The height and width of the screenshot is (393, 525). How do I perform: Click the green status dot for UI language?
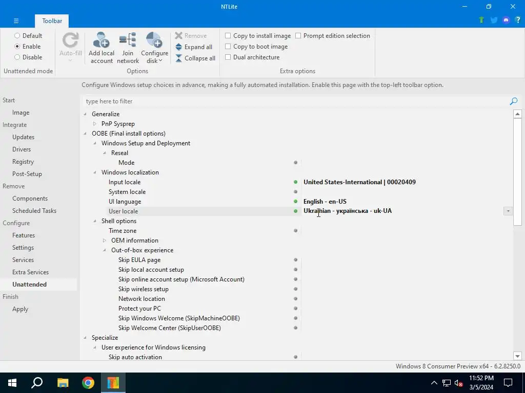coord(295,202)
